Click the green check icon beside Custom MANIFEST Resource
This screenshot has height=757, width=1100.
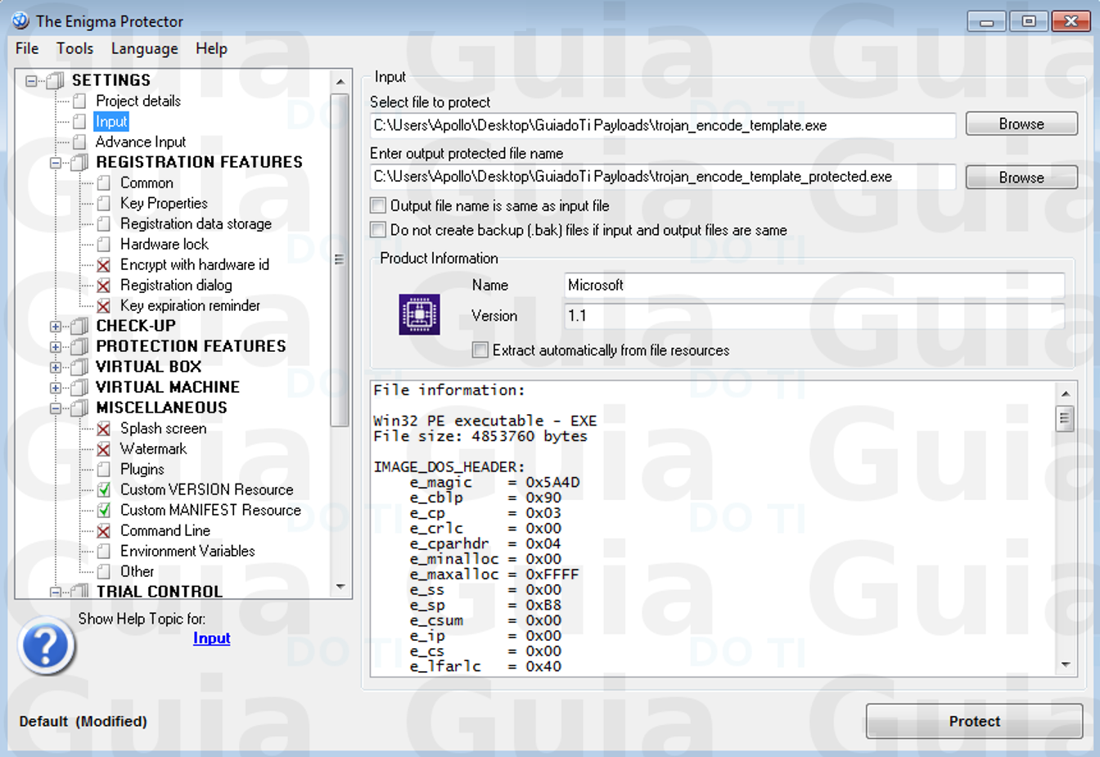(x=104, y=511)
